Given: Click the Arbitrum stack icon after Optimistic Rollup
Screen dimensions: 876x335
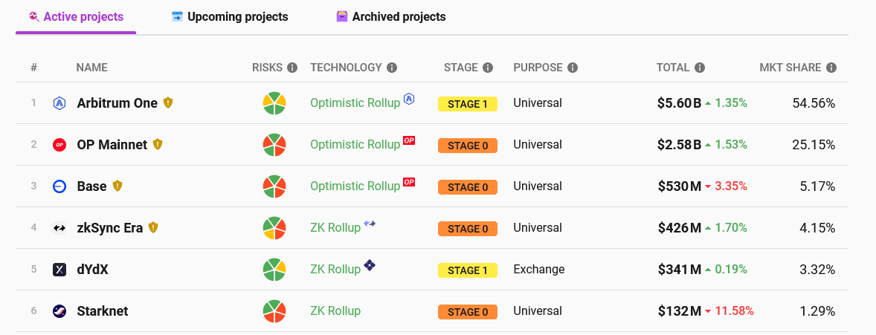Looking at the screenshot, I should 409,100.
